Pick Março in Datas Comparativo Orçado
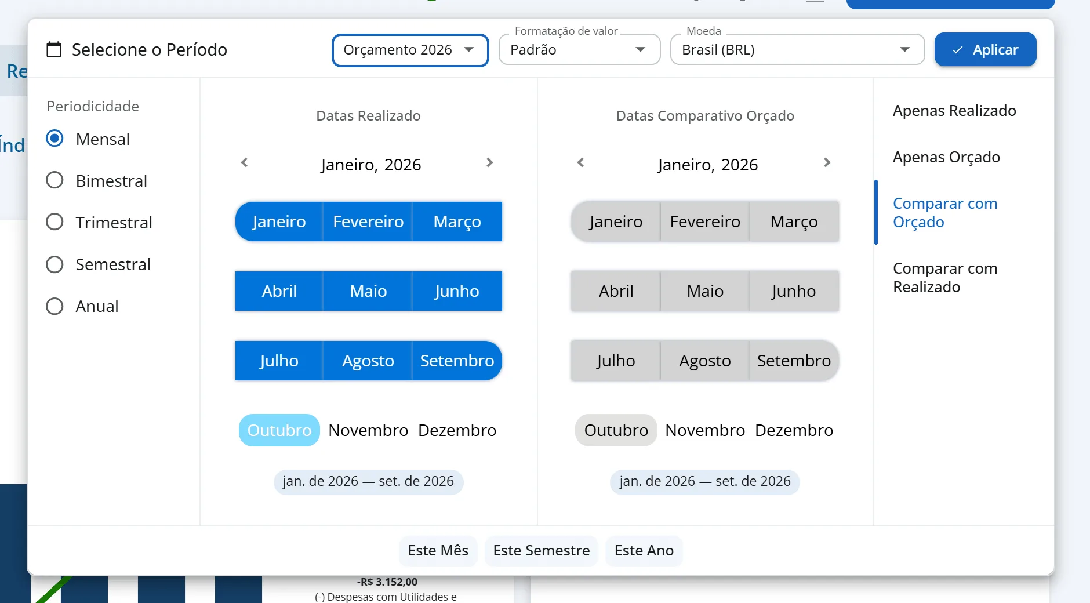The height and width of the screenshot is (603, 1090). click(794, 221)
